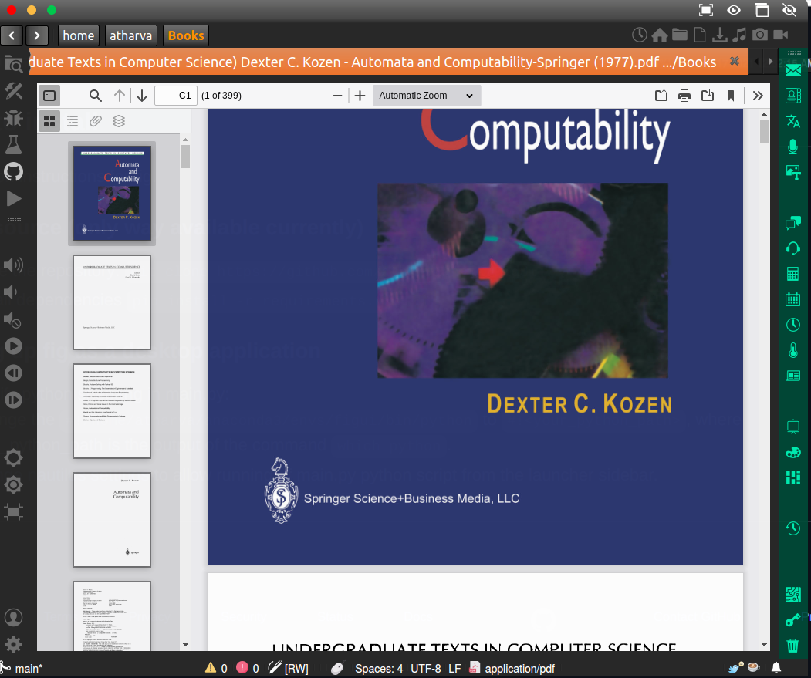Image resolution: width=811 pixels, height=678 pixels.
Task: Expand the PDF tools double-chevron menu
Action: [x=758, y=96]
